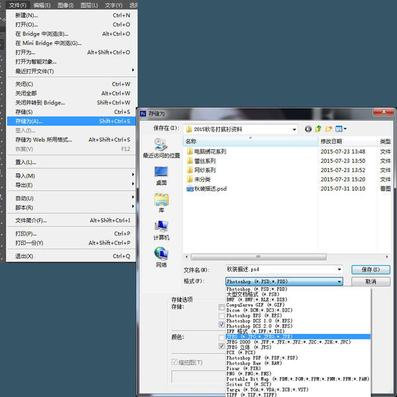Toggle the first 存储 option checkbox
Viewport: 397px width, 397px height.
tap(222, 307)
